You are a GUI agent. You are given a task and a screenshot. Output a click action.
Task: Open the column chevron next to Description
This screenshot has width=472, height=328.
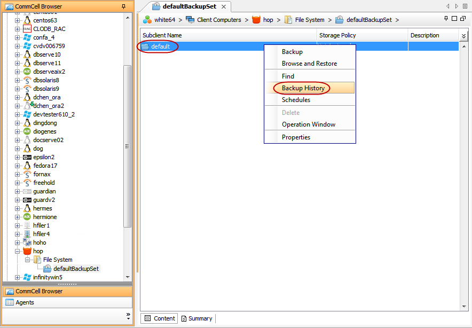point(463,35)
